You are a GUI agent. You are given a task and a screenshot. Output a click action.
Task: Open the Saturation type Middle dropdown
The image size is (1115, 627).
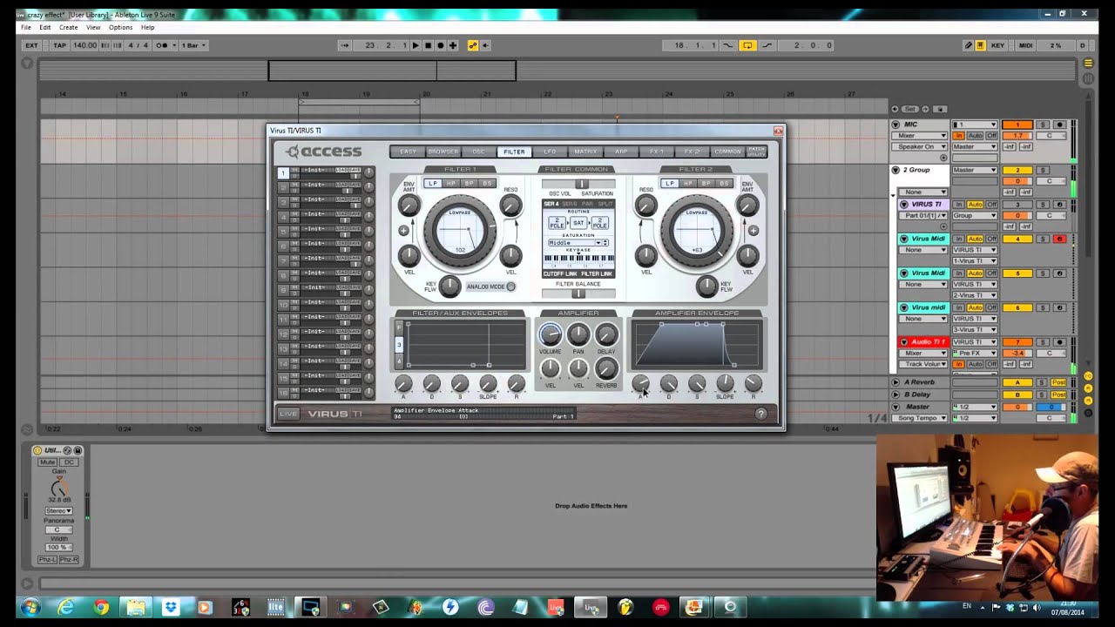[x=578, y=243]
